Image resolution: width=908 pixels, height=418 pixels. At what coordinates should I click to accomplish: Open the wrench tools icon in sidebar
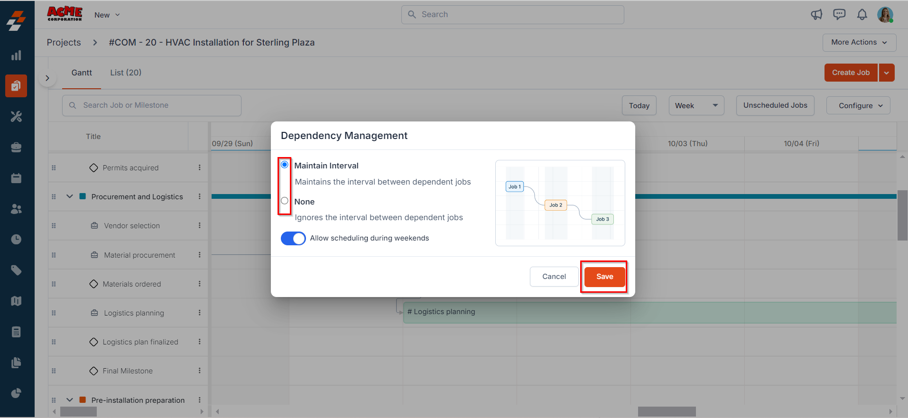click(x=16, y=117)
